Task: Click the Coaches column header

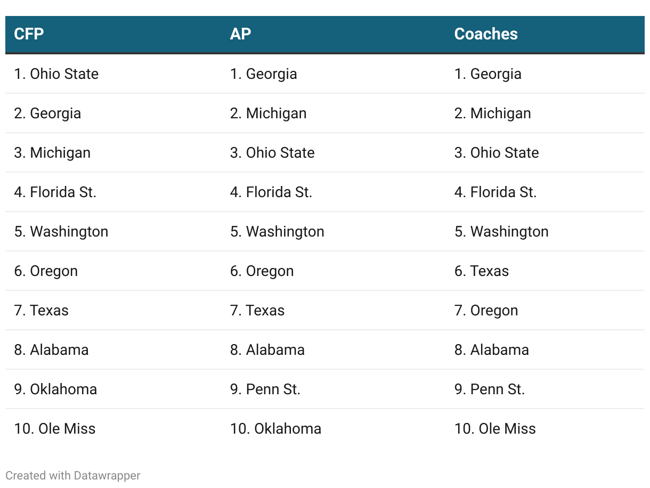Action: (x=486, y=34)
